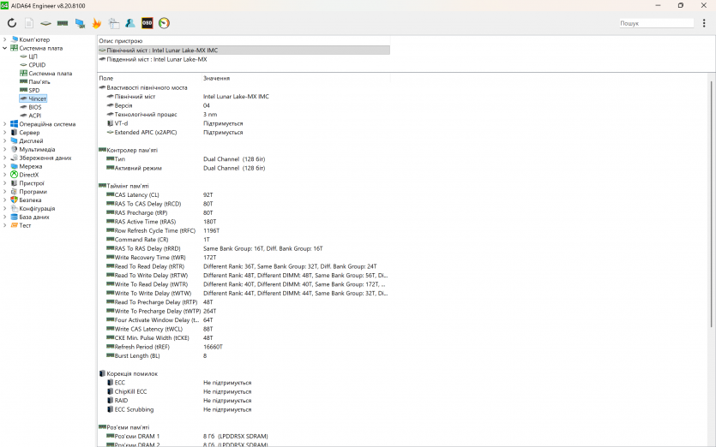Image resolution: width=716 pixels, height=447 pixels.
Task: Open the OSD panel toolbar icon
Action: 147,23
